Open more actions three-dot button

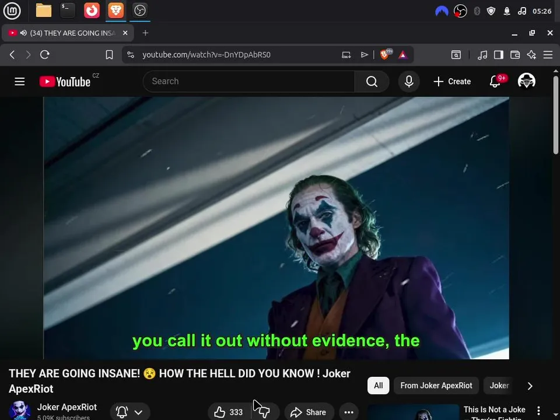pyautogui.click(x=349, y=412)
